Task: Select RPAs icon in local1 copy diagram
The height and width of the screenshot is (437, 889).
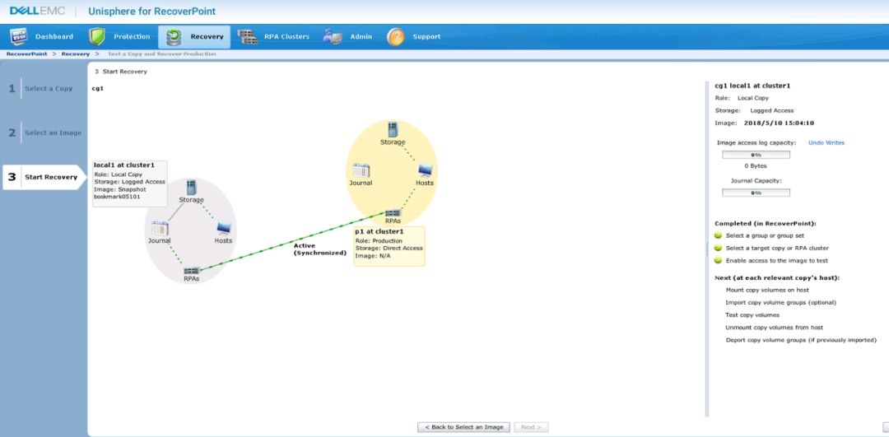Action: point(192,271)
